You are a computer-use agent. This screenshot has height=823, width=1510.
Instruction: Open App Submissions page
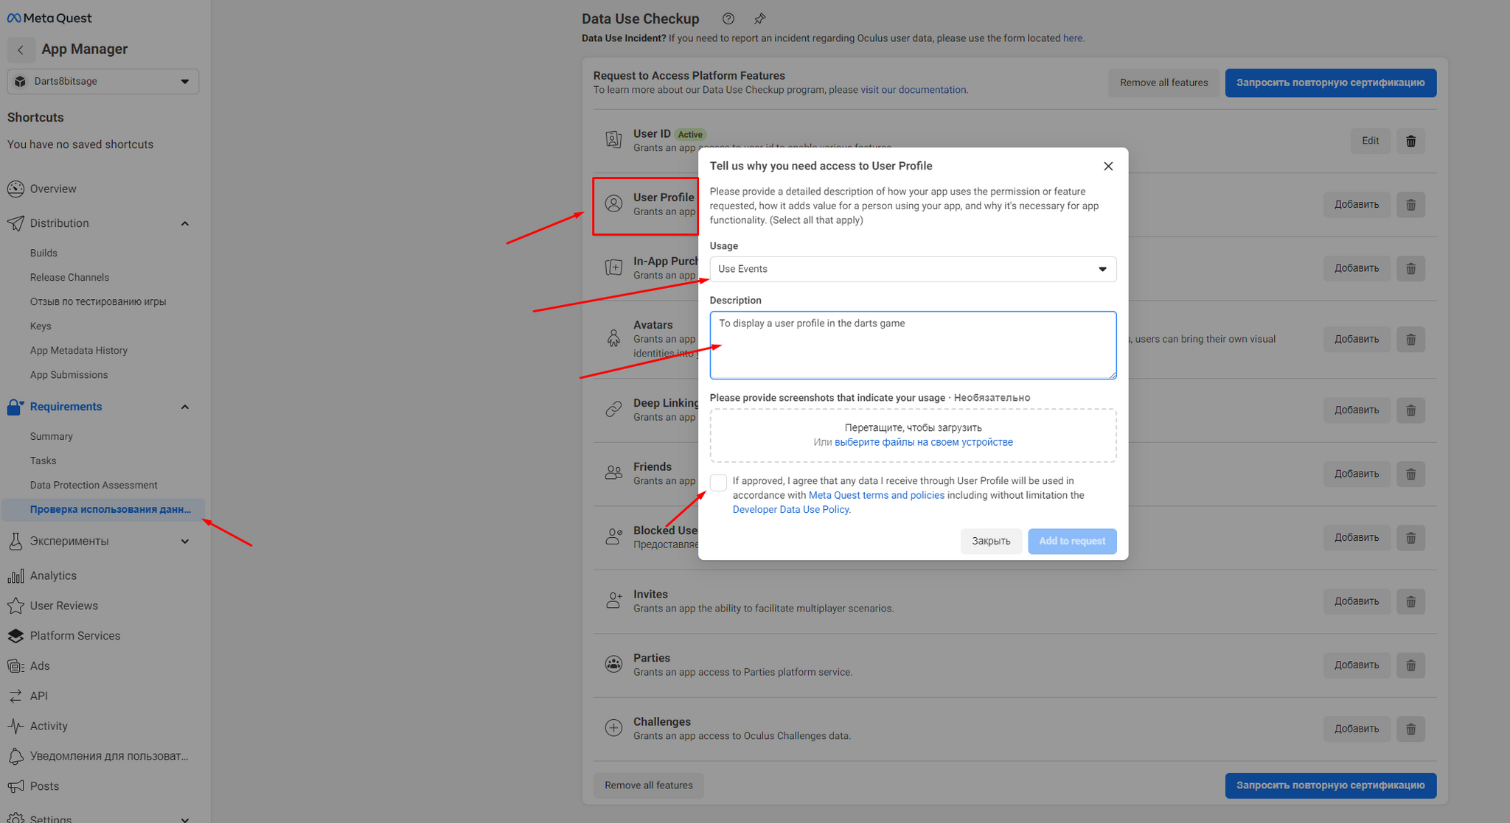pos(69,374)
